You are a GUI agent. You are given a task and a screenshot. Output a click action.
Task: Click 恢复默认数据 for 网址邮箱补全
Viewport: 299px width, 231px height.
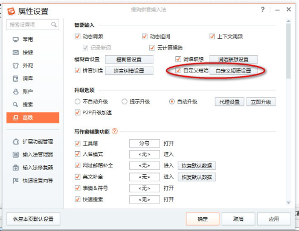[x=197, y=166]
